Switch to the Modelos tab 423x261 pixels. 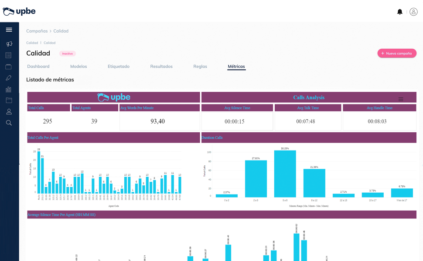tap(78, 67)
